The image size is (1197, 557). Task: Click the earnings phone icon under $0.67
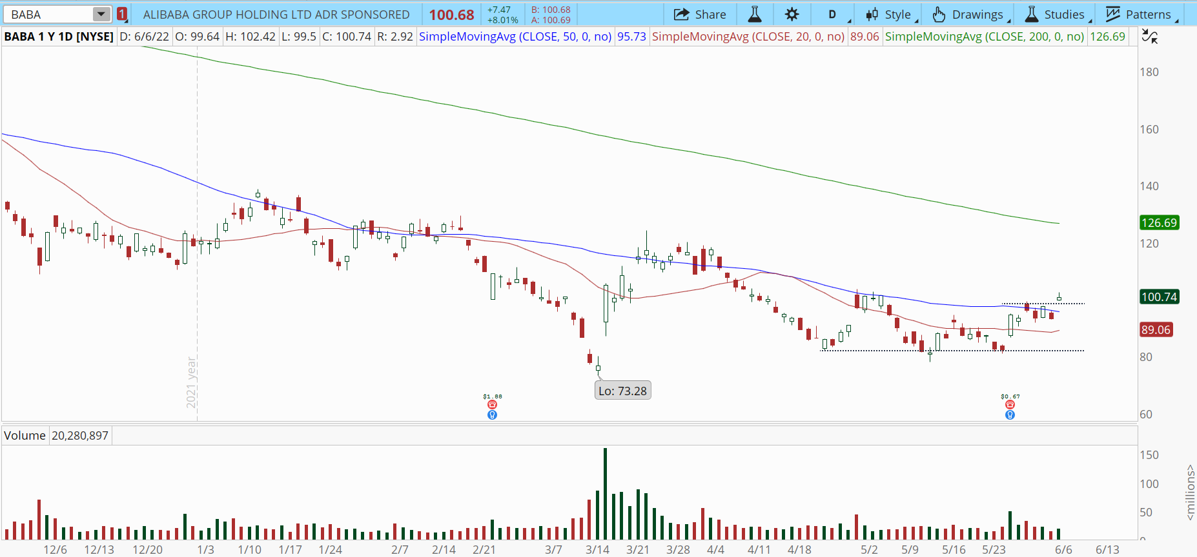pos(1010,405)
